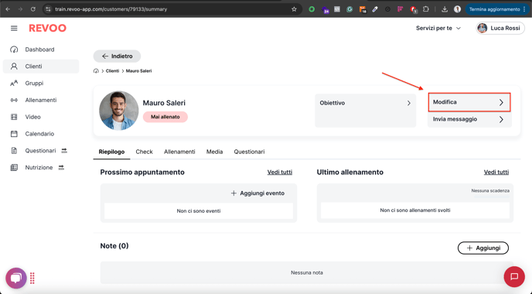Open Allenamenti dumbbell icon in sidebar
Screen dimensions: 532x294
tap(14, 100)
